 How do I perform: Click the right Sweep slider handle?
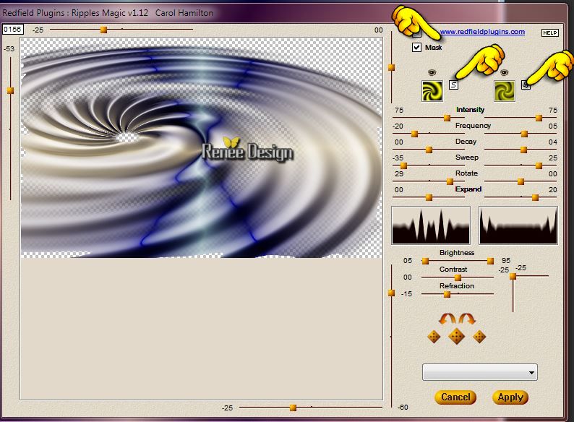click(x=539, y=165)
